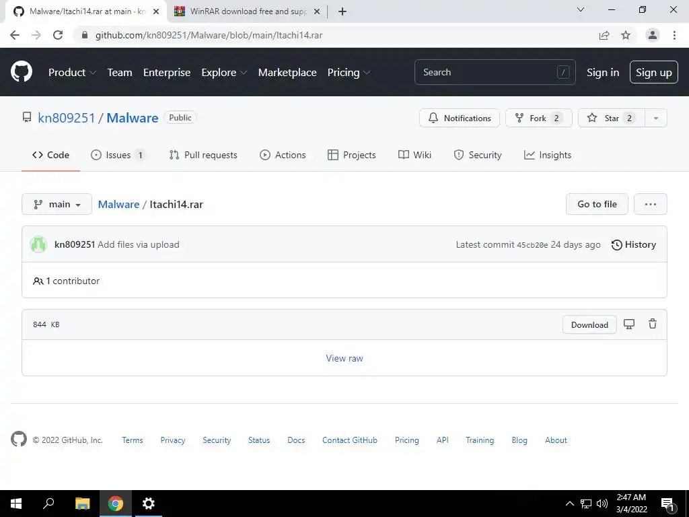Open the three-dot more options menu
This screenshot has width=689, height=517.
point(651,204)
